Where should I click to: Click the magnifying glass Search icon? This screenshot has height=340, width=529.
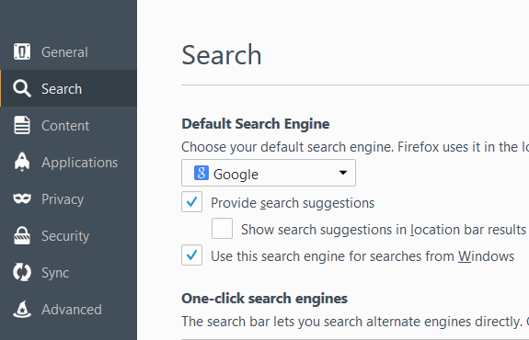click(22, 88)
